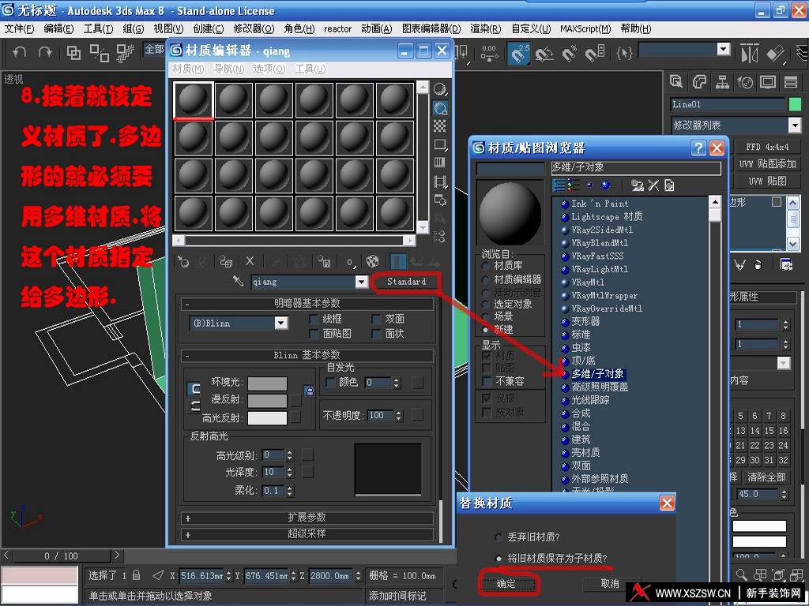The height and width of the screenshot is (606, 809).
Task: Click Update Scene Materials icon in browser
Action: [638, 185]
